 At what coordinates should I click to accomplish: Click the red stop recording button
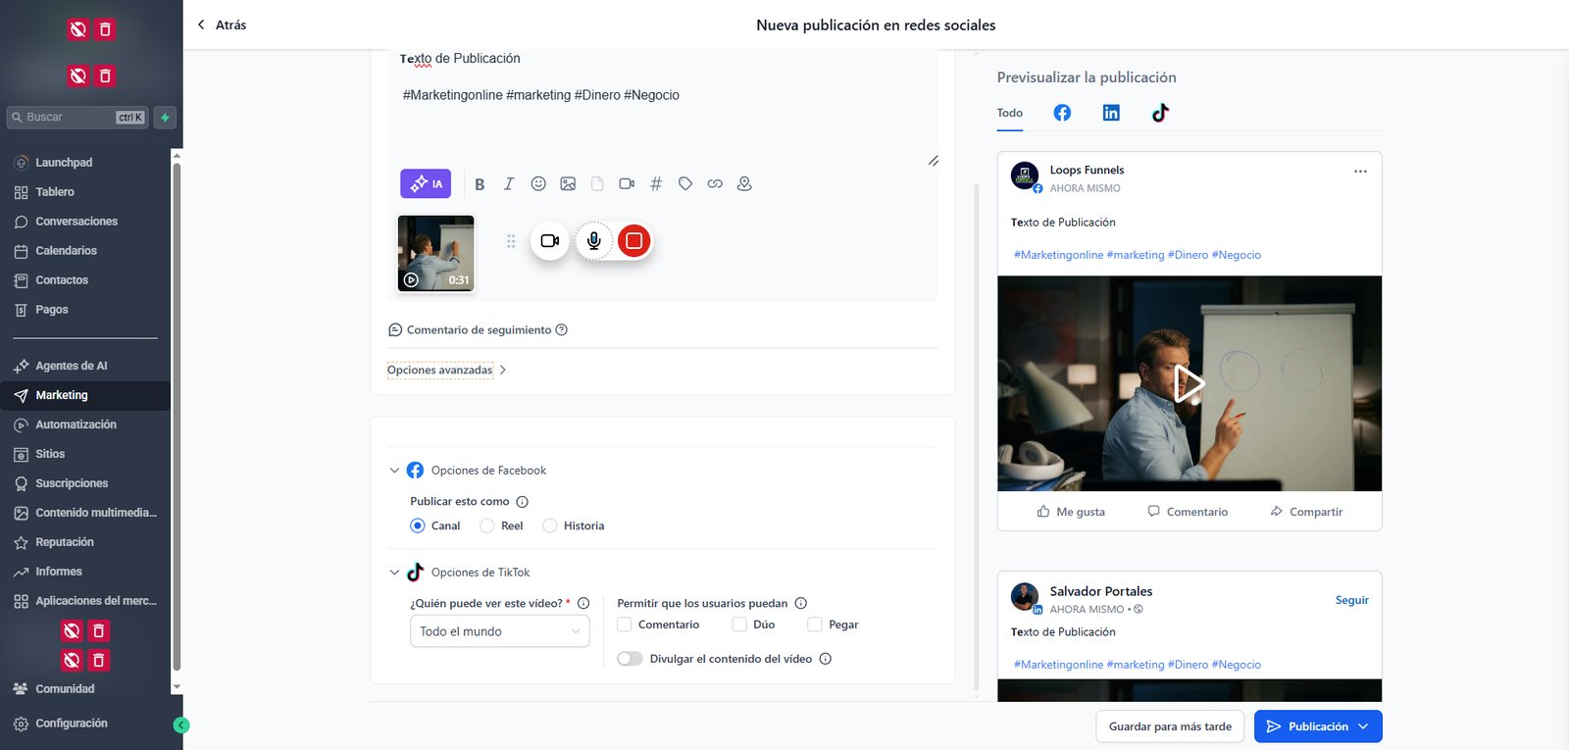point(634,240)
